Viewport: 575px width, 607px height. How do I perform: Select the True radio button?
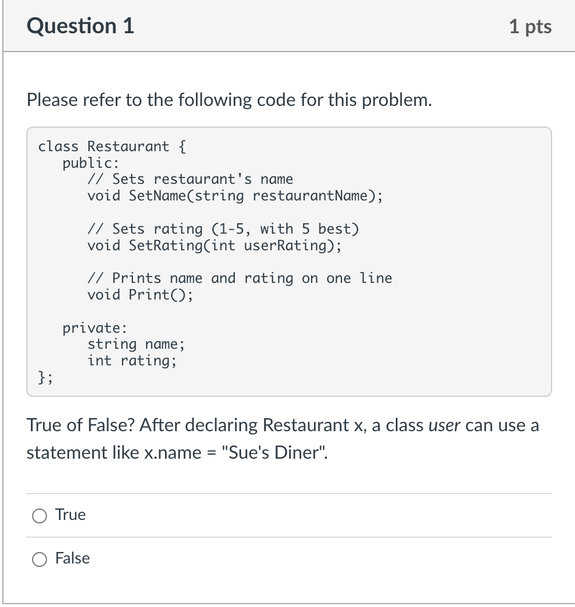pos(40,516)
